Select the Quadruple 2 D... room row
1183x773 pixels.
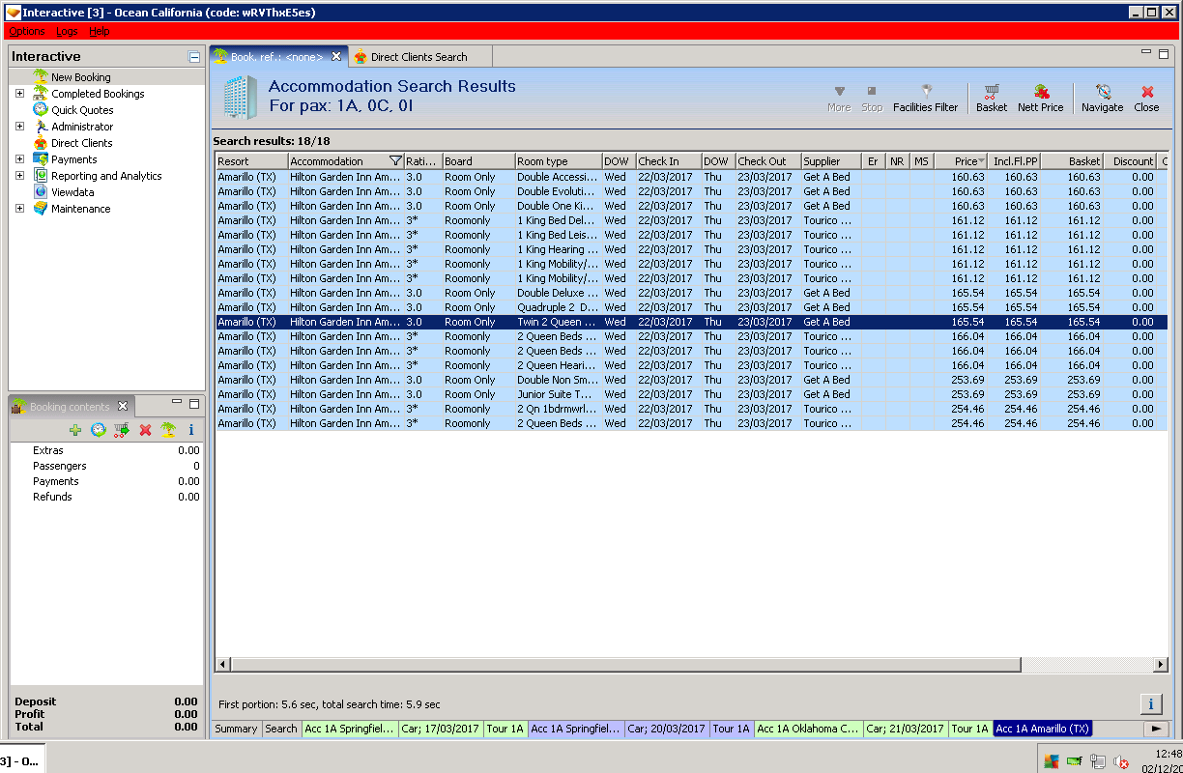tap(691, 307)
